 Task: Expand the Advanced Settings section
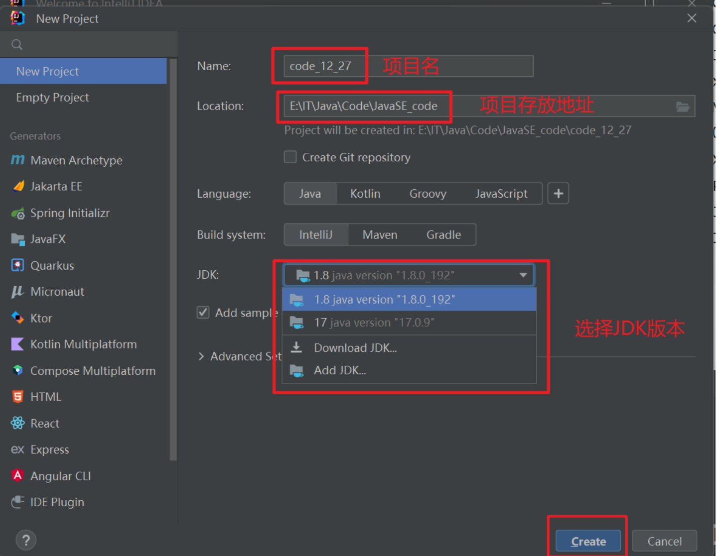coord(201,356)
